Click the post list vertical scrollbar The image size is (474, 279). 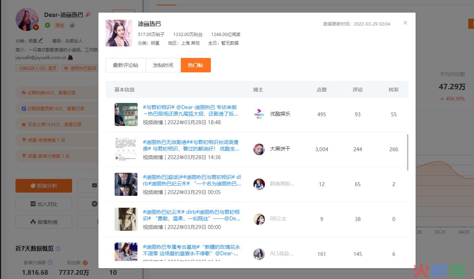pyautogui.click(x=407, y=152)
